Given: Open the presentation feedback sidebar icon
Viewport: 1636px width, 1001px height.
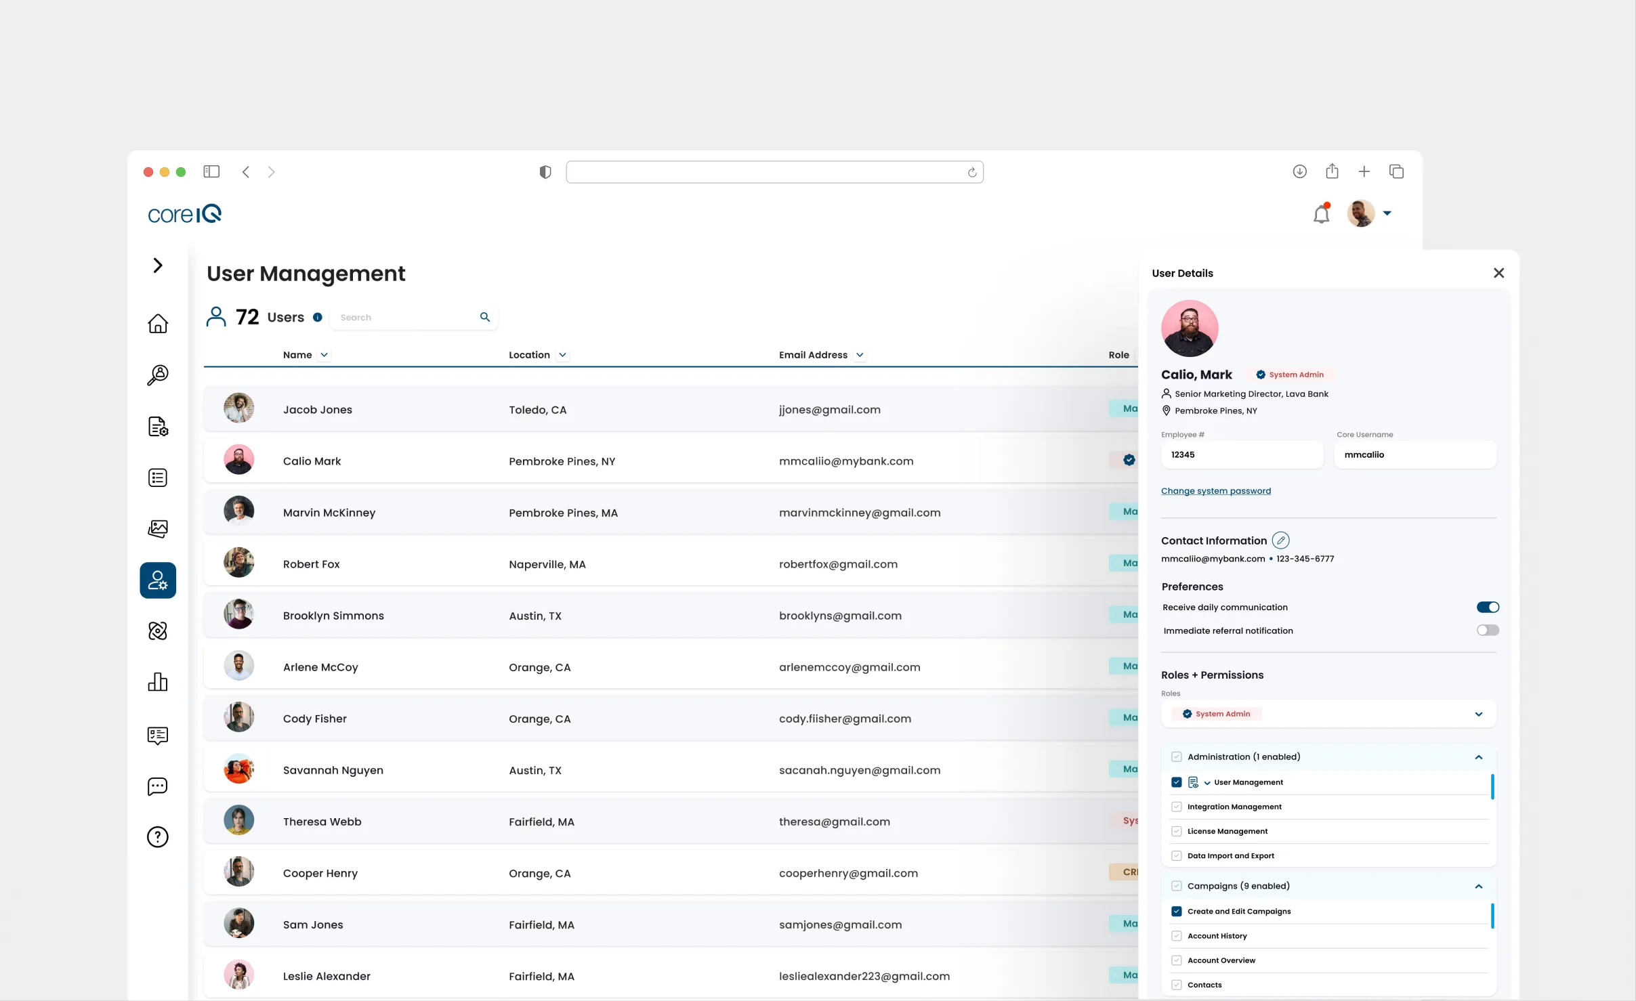Looking at the screenshot, I should [x=158, y=736].
